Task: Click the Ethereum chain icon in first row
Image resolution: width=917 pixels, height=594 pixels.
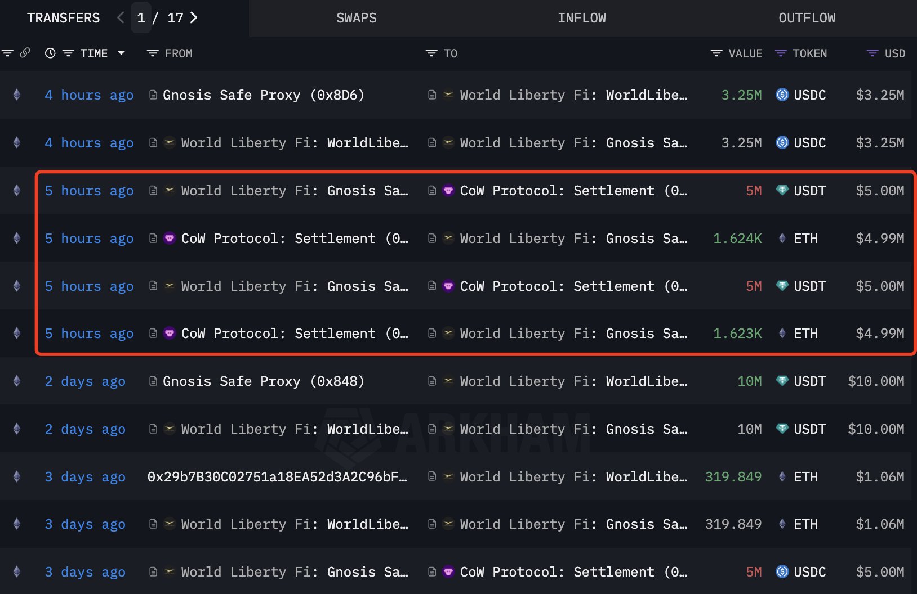Action: pyautogui.click(x=17, y=95)
